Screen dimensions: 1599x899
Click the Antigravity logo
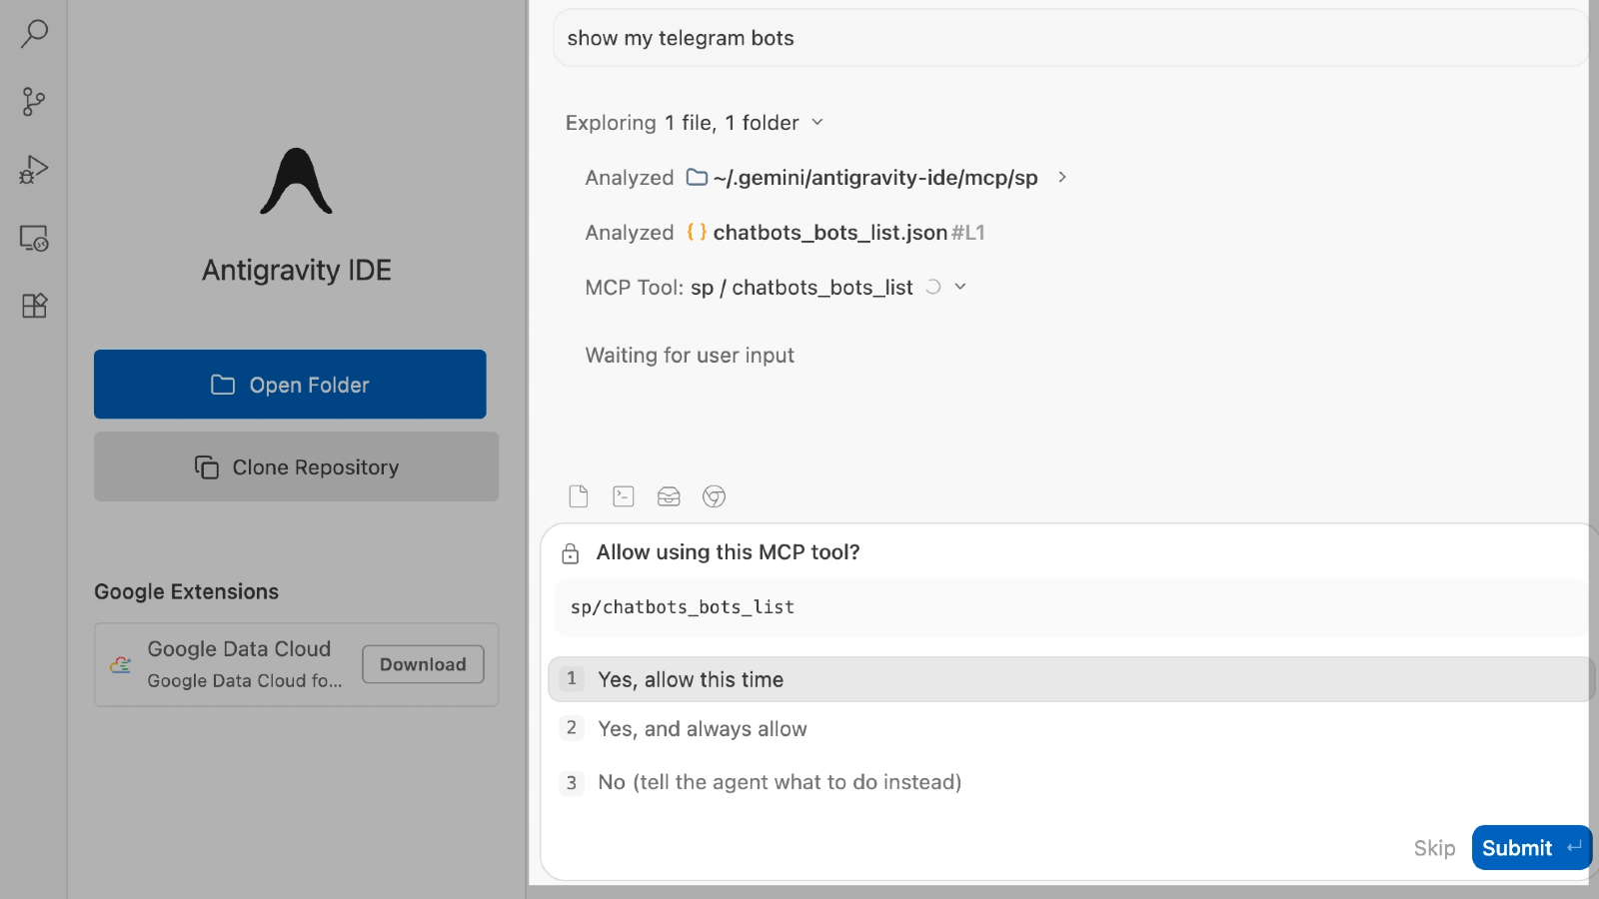pyautogui.click(x=296, y=181)
